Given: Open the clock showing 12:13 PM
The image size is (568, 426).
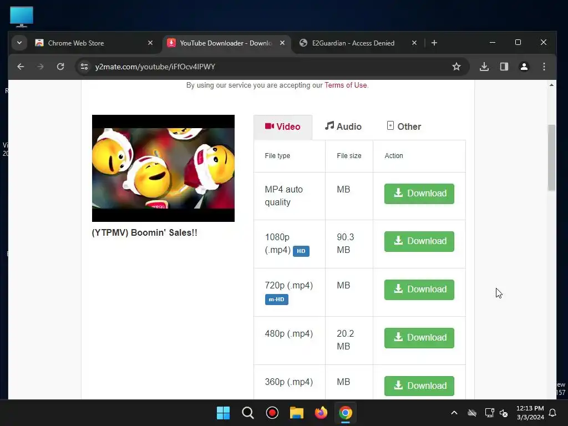Looking at the screenshot, I should 530,413.
